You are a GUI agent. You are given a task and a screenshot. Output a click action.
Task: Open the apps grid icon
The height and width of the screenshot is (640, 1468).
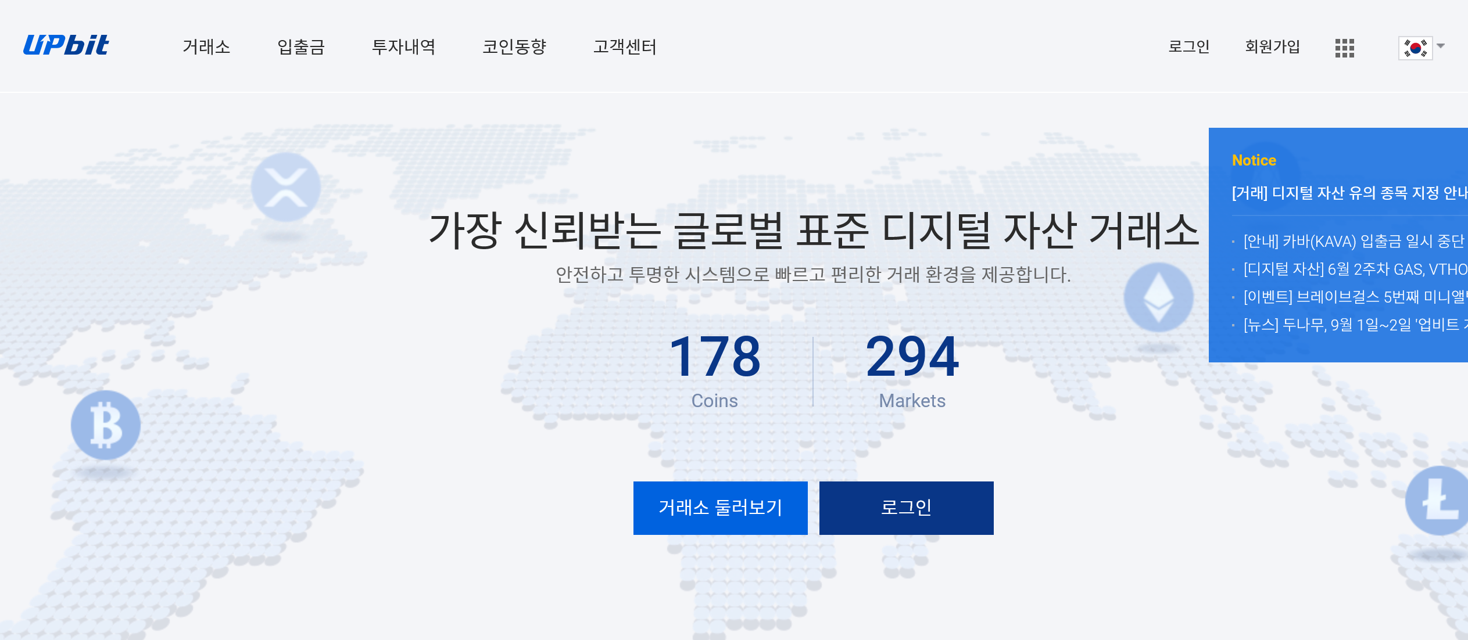1344,48
